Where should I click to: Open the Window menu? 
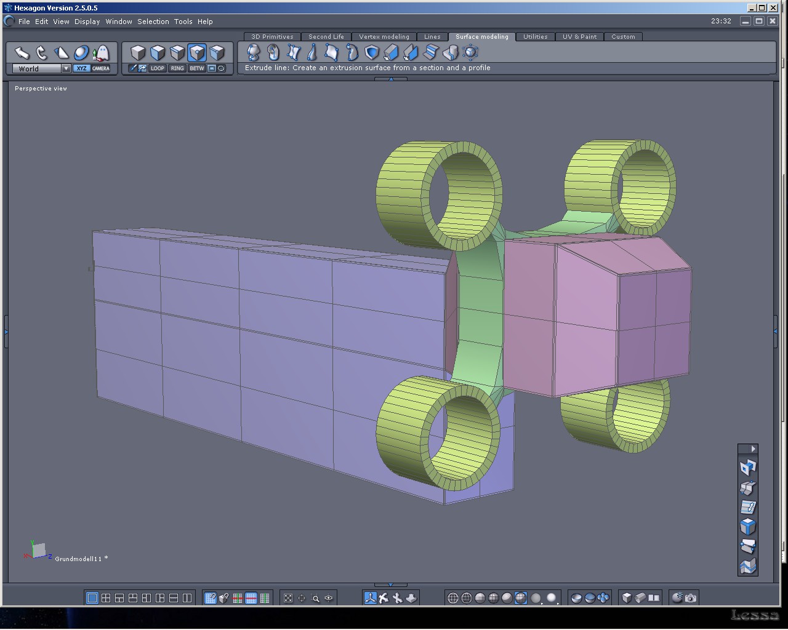coord(119,22)
